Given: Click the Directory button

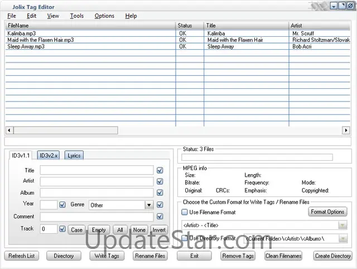Looking at the screenshot, I should click(64, 256).
